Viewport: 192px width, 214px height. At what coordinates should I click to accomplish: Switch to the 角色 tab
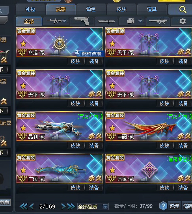tap(91, 9)
